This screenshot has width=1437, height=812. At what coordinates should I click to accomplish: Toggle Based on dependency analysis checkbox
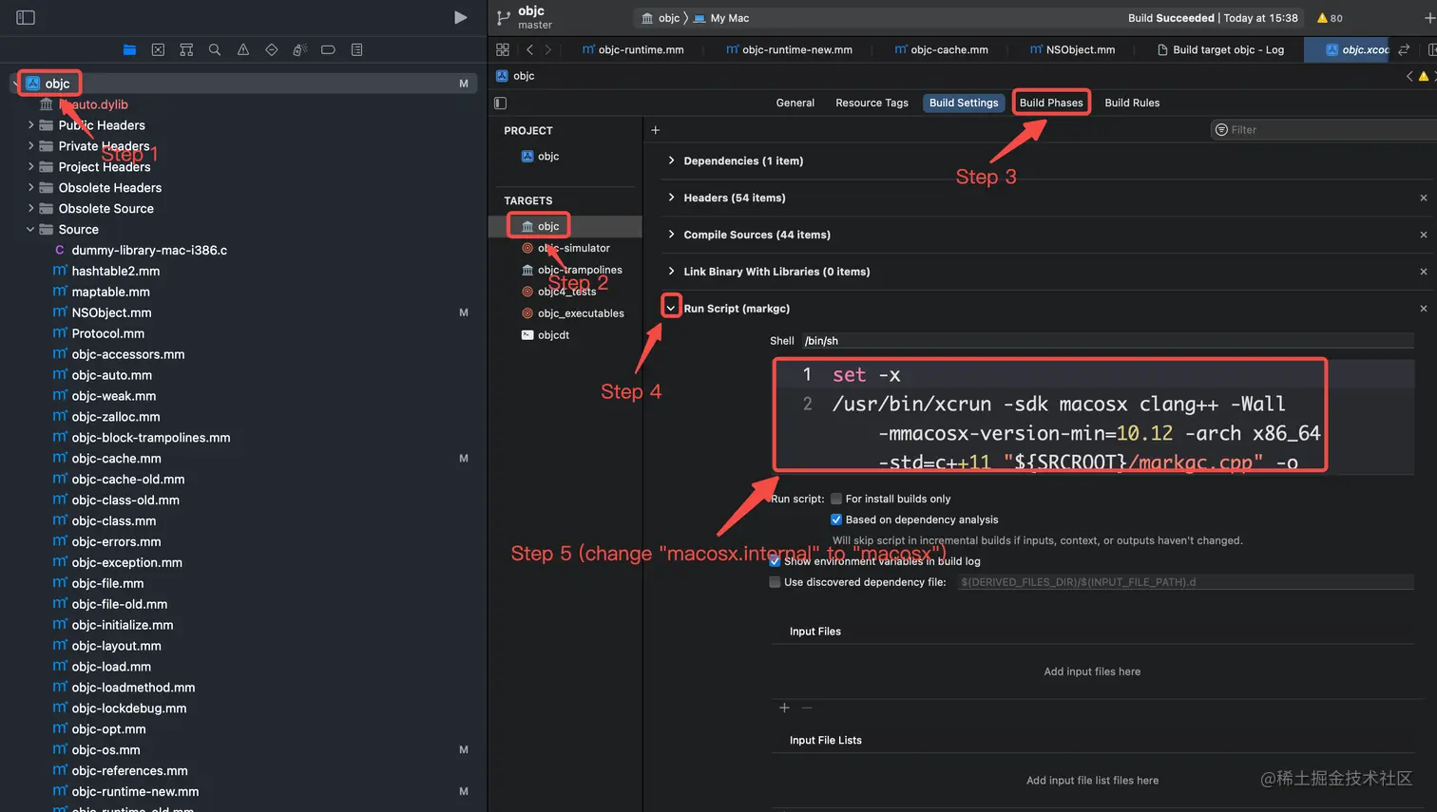coord(836,519)
